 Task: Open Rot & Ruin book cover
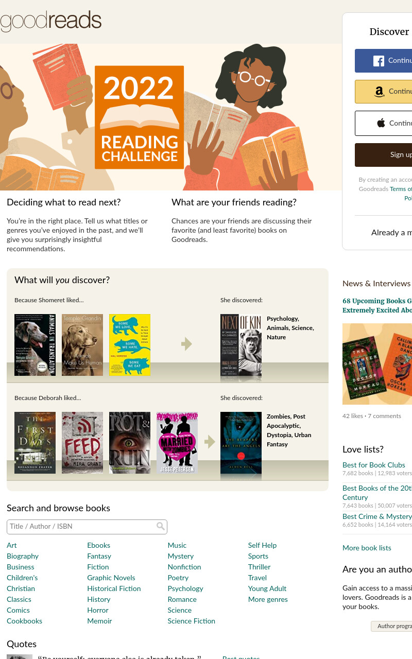[130, 443]
